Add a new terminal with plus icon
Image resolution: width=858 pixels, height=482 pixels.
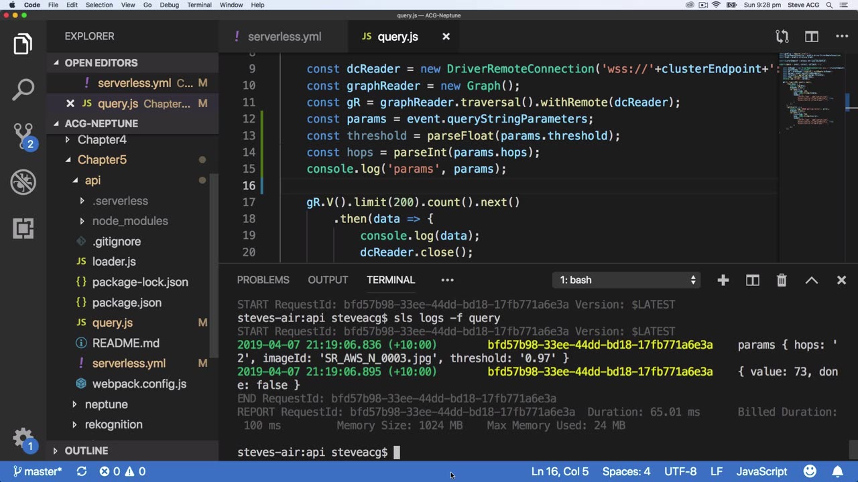(x=723, y=280)
